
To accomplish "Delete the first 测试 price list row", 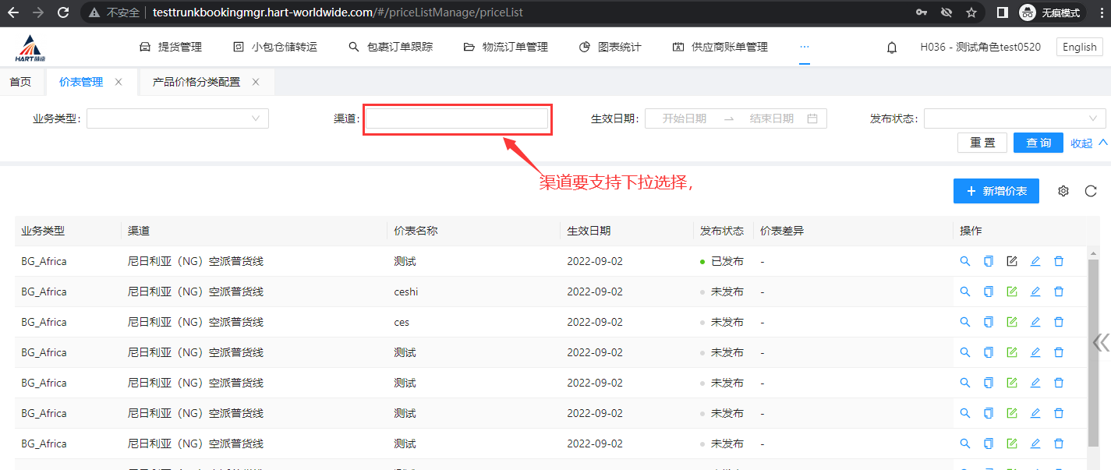I will (1059, 261).
